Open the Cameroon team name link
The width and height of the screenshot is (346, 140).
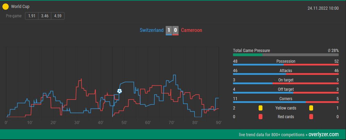[x=191, y=30]
